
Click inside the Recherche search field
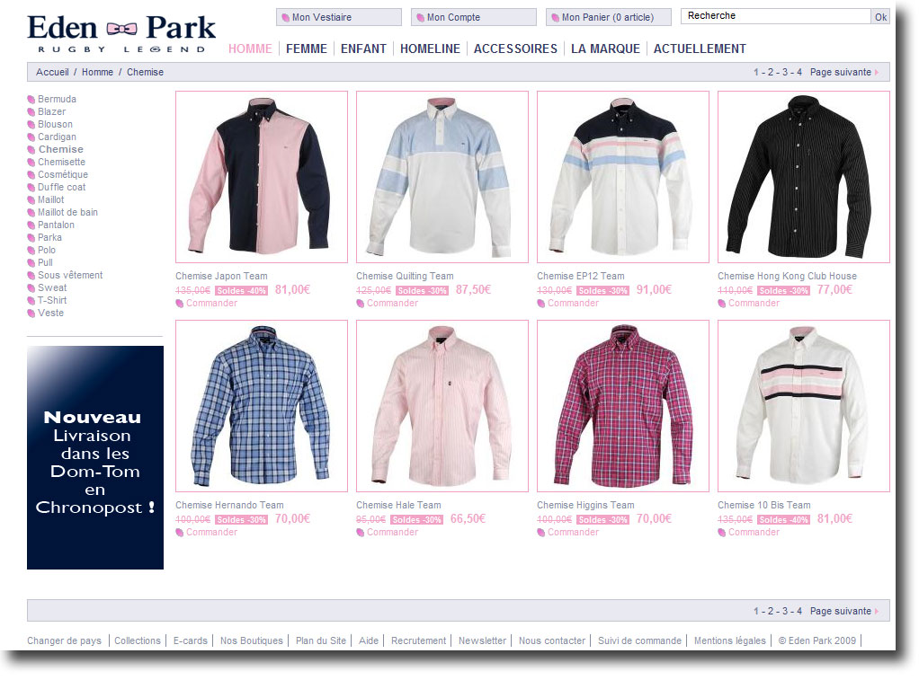pos(776,16)
